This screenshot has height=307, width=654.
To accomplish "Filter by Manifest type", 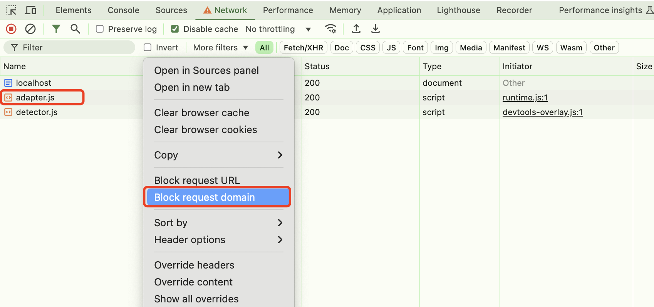I will 509,48.
